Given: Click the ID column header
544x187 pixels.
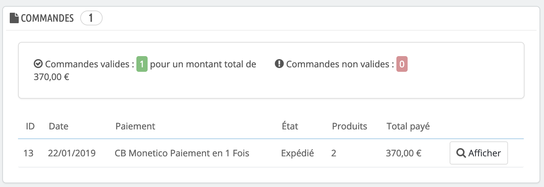Looking at the screenshot, I should (30, 126).
